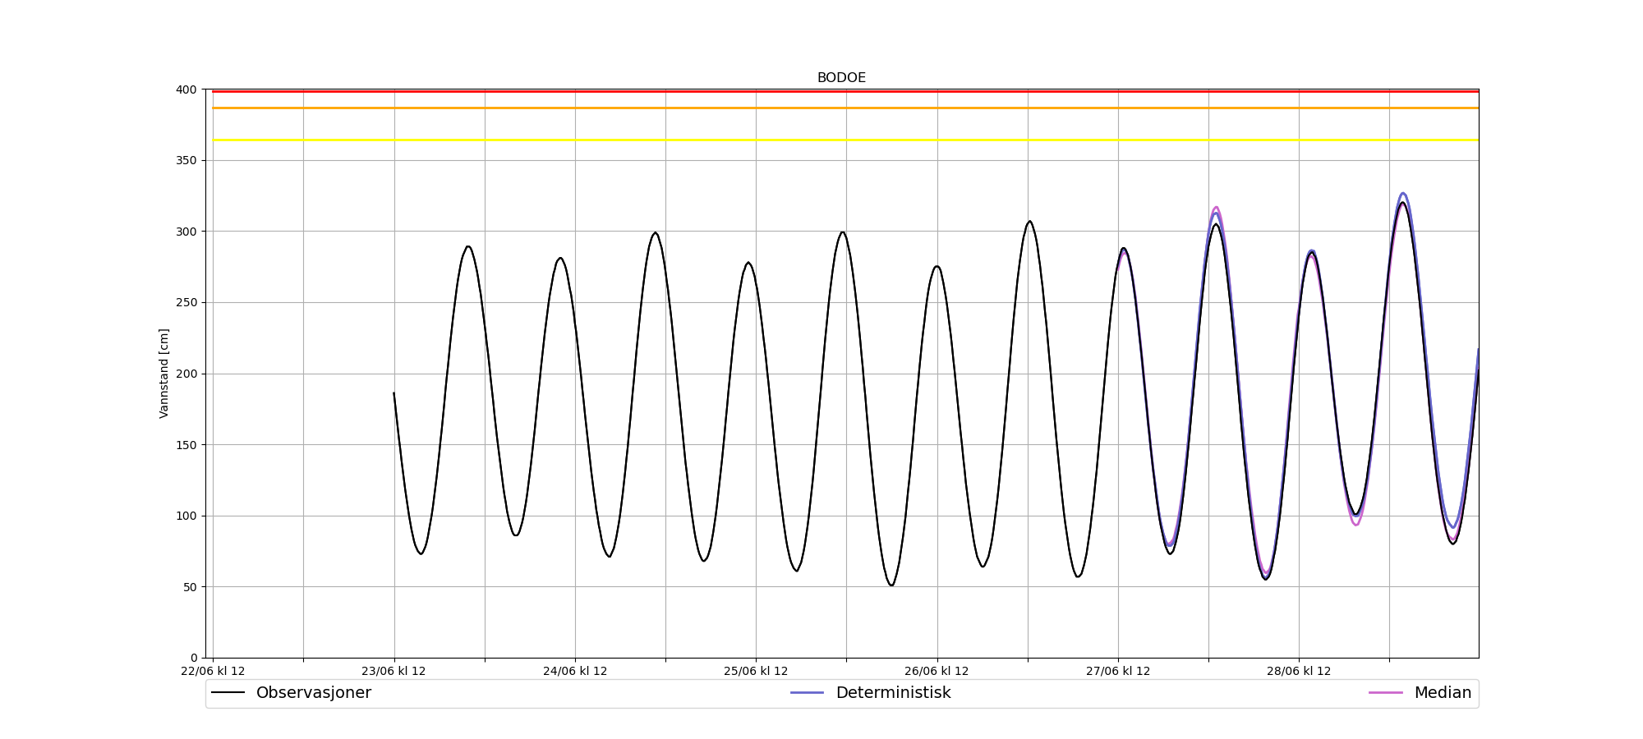The width and height of the screenshot is (1643, 739).
Task: Click the 24/06 kl 12 axis tick label
Action: coord(575,671)
